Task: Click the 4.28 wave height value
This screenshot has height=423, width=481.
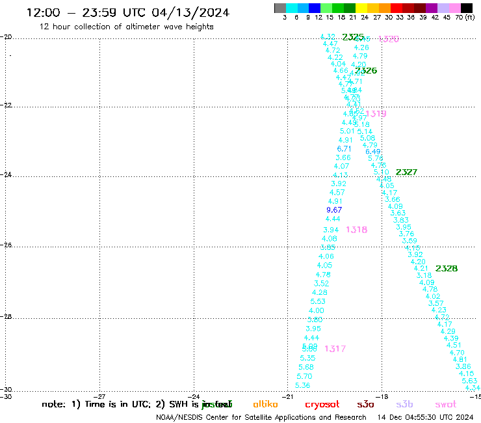Action: [x=320, y=292]
